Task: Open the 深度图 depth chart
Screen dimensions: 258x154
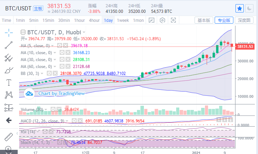Action: (244, 20)
